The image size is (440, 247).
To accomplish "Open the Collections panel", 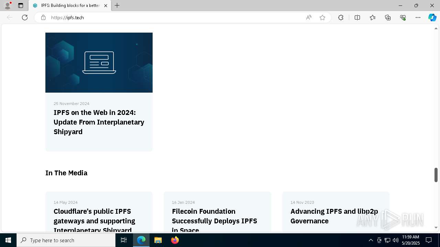I will point(388,17).
